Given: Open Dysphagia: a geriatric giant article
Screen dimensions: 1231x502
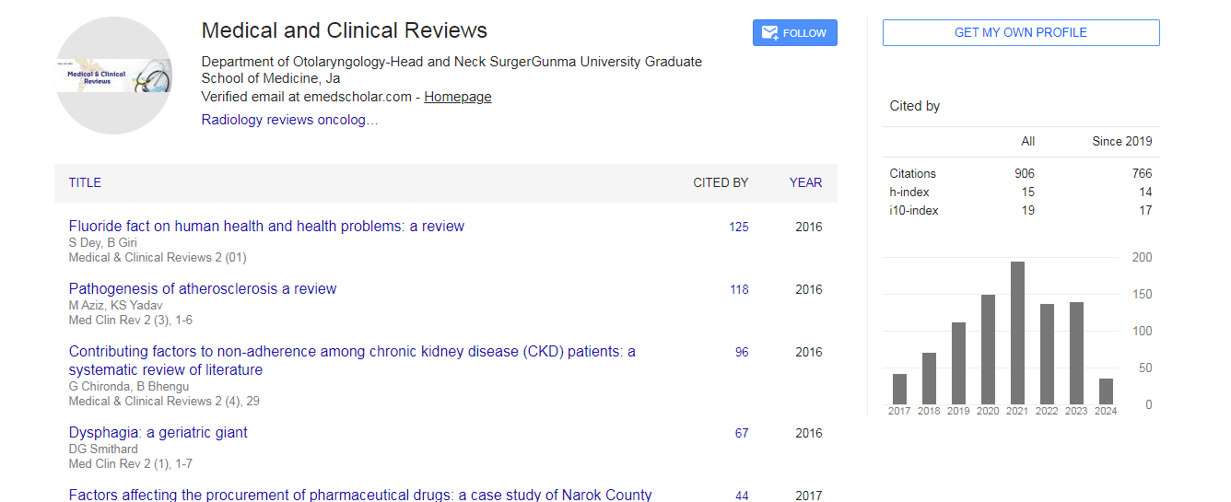Looking at the screenshot, I should pos(158,433).
